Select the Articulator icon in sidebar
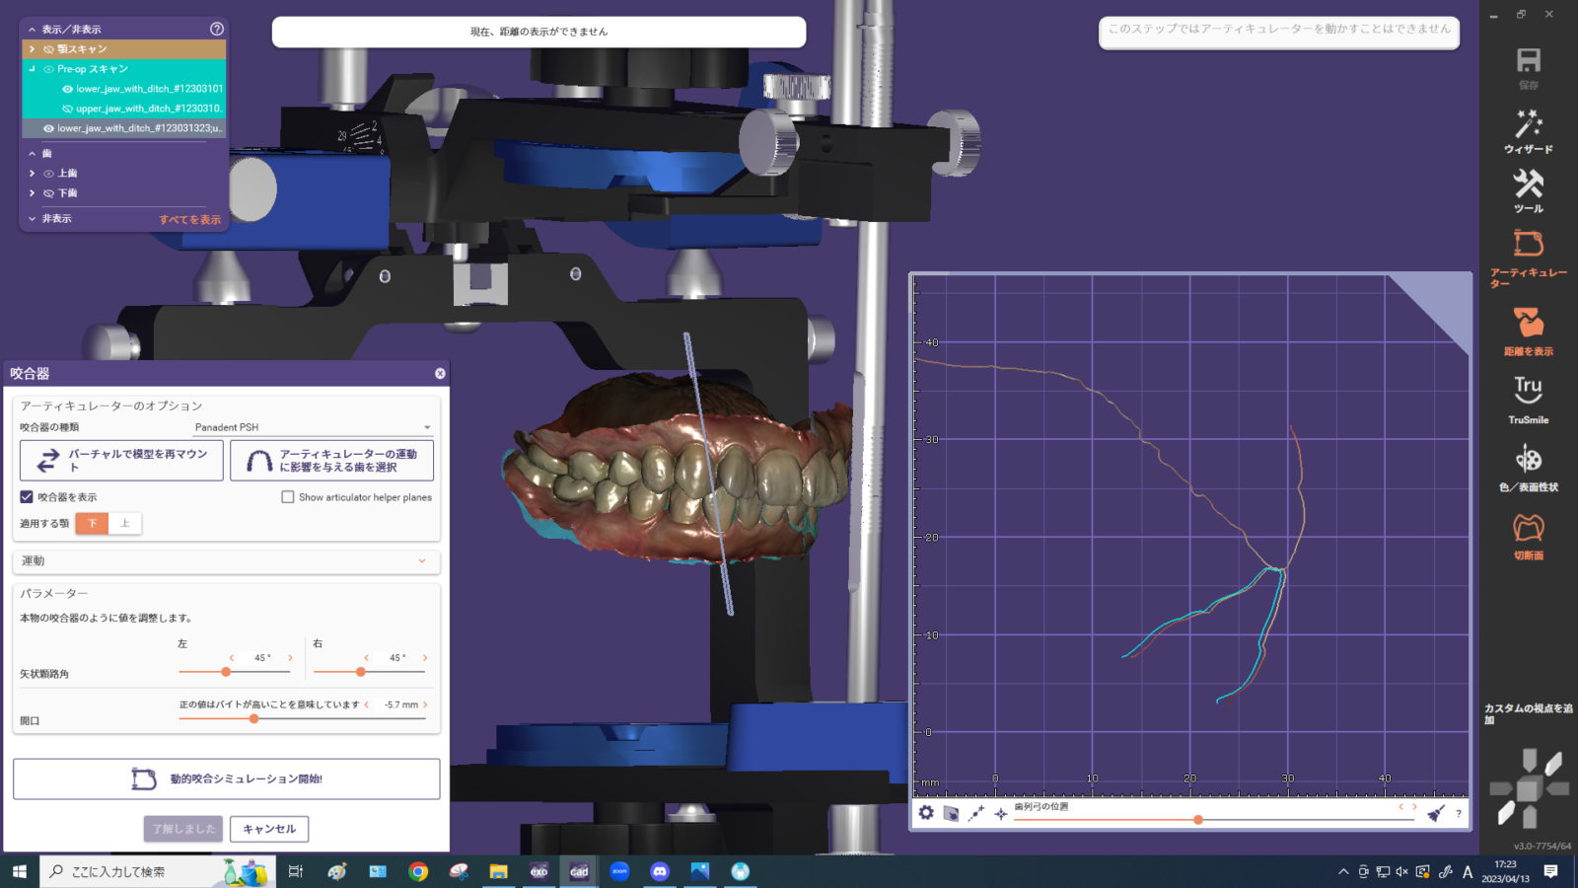Image resolution: width=1578 pixels, height=888 pixels. (x=1528, y=258)
